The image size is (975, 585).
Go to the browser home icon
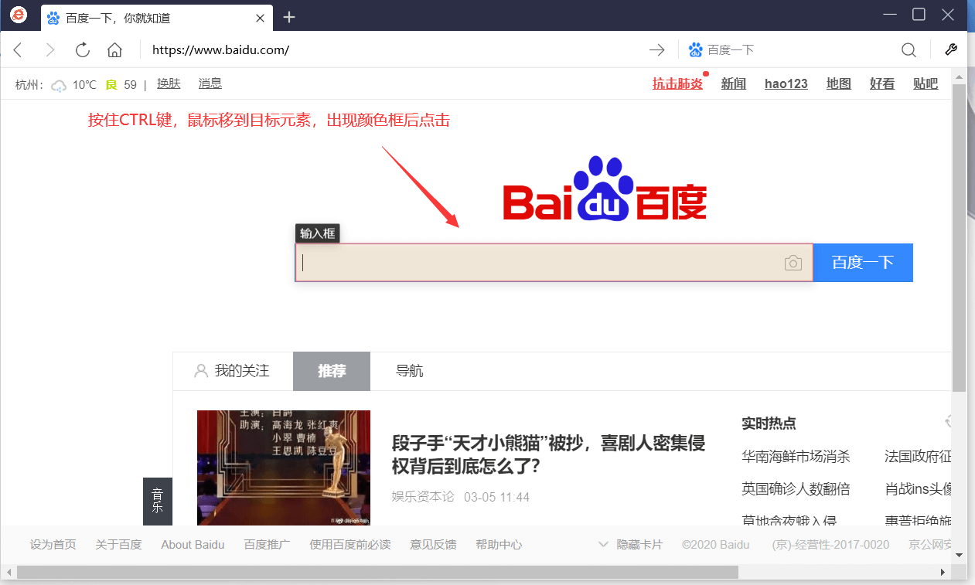(114, 50)
